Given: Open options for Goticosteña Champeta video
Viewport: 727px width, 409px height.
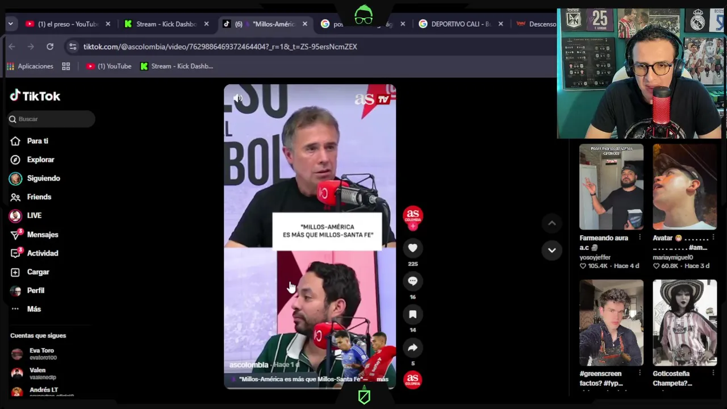Looking at the screenshot, I should (x=713, y=373).
